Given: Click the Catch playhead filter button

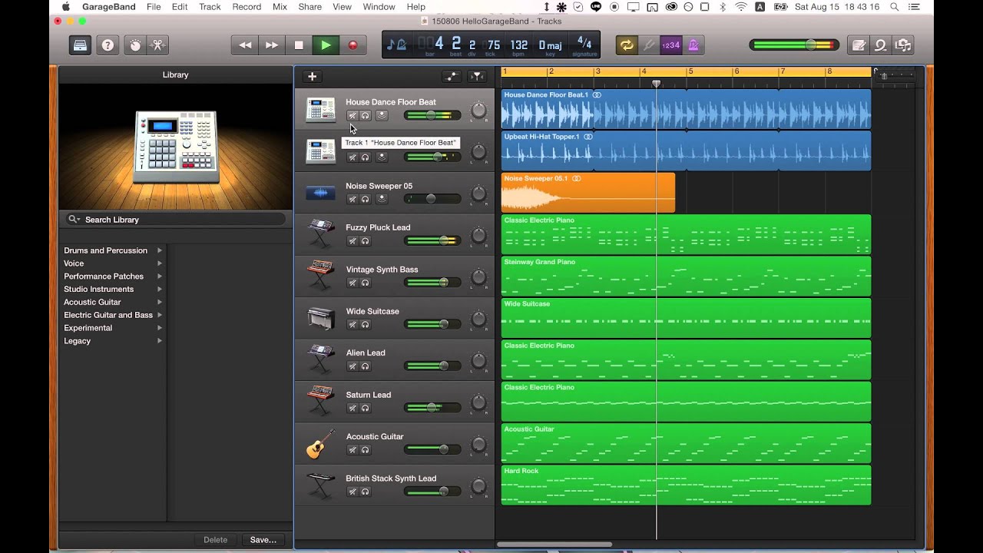Looking at the screenshot, I should 477,76.
